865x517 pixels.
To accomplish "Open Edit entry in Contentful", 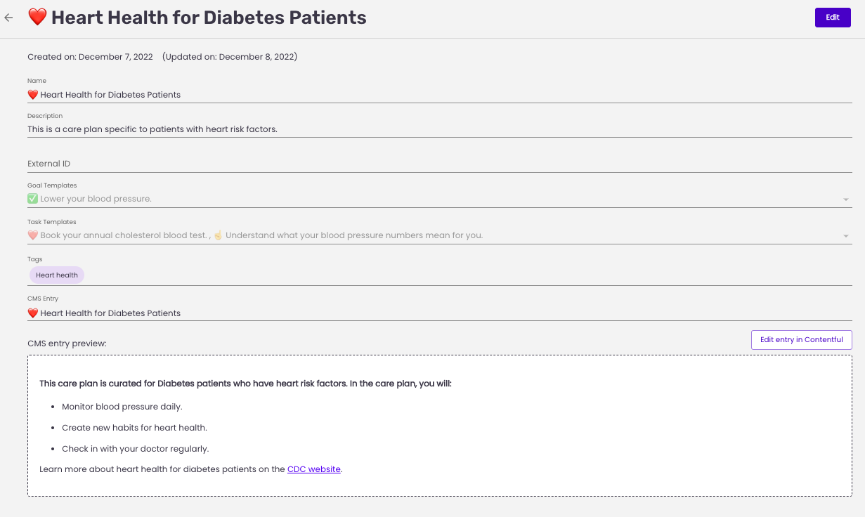I will click(x=801, y=340).
